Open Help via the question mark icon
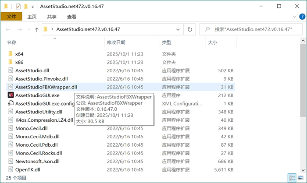 [x=301, y=17]
